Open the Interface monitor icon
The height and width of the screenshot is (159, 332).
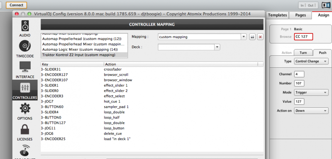tap(25, 67)
